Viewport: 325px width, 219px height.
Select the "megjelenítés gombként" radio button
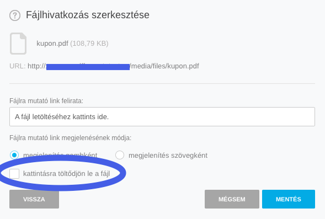coord(14,155)
